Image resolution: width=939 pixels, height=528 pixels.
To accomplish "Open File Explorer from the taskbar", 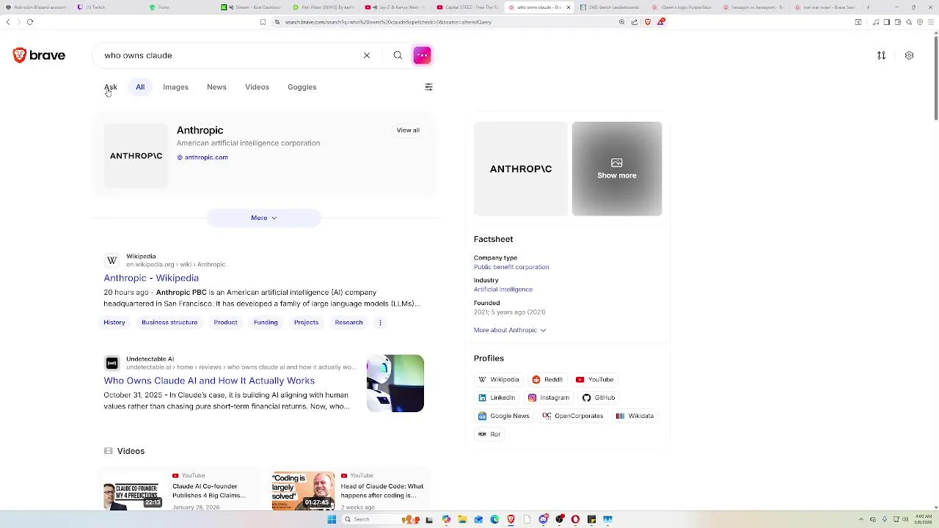I will (462, 519).
